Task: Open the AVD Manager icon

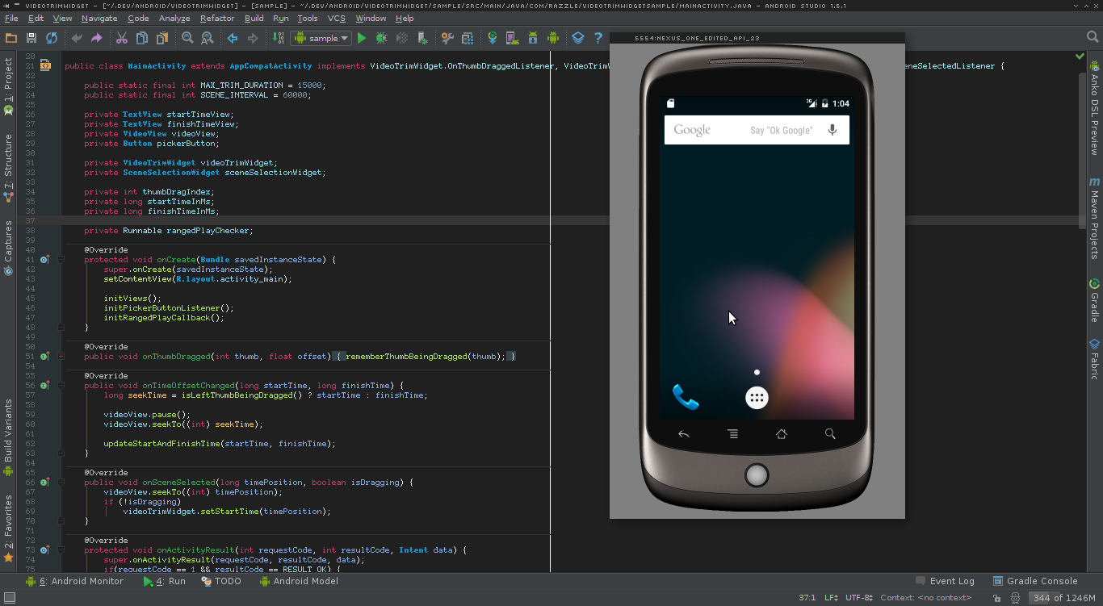Action: pyautogui.click(x=513, y=38)
